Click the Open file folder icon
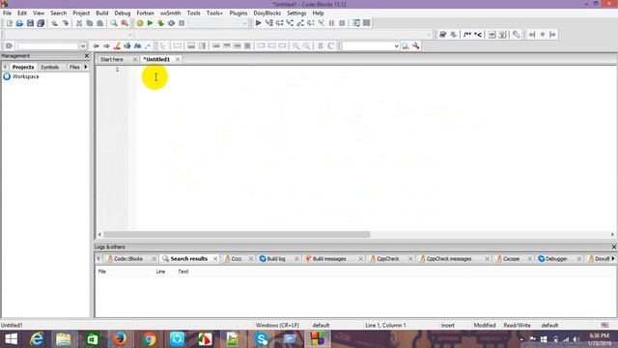 coord(19,23)
